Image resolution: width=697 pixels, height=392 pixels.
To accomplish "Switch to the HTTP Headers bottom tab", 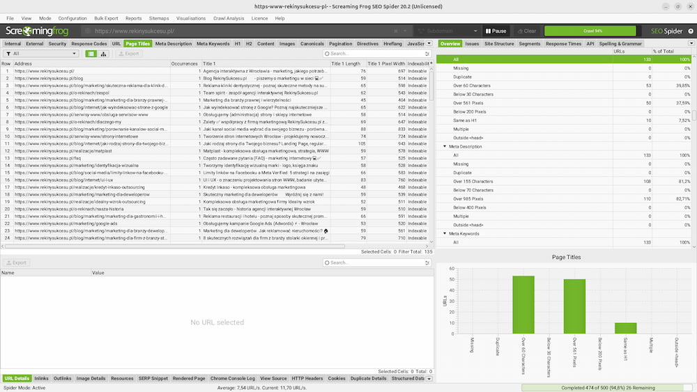I will pyautogui.click(x=307, y=379).
